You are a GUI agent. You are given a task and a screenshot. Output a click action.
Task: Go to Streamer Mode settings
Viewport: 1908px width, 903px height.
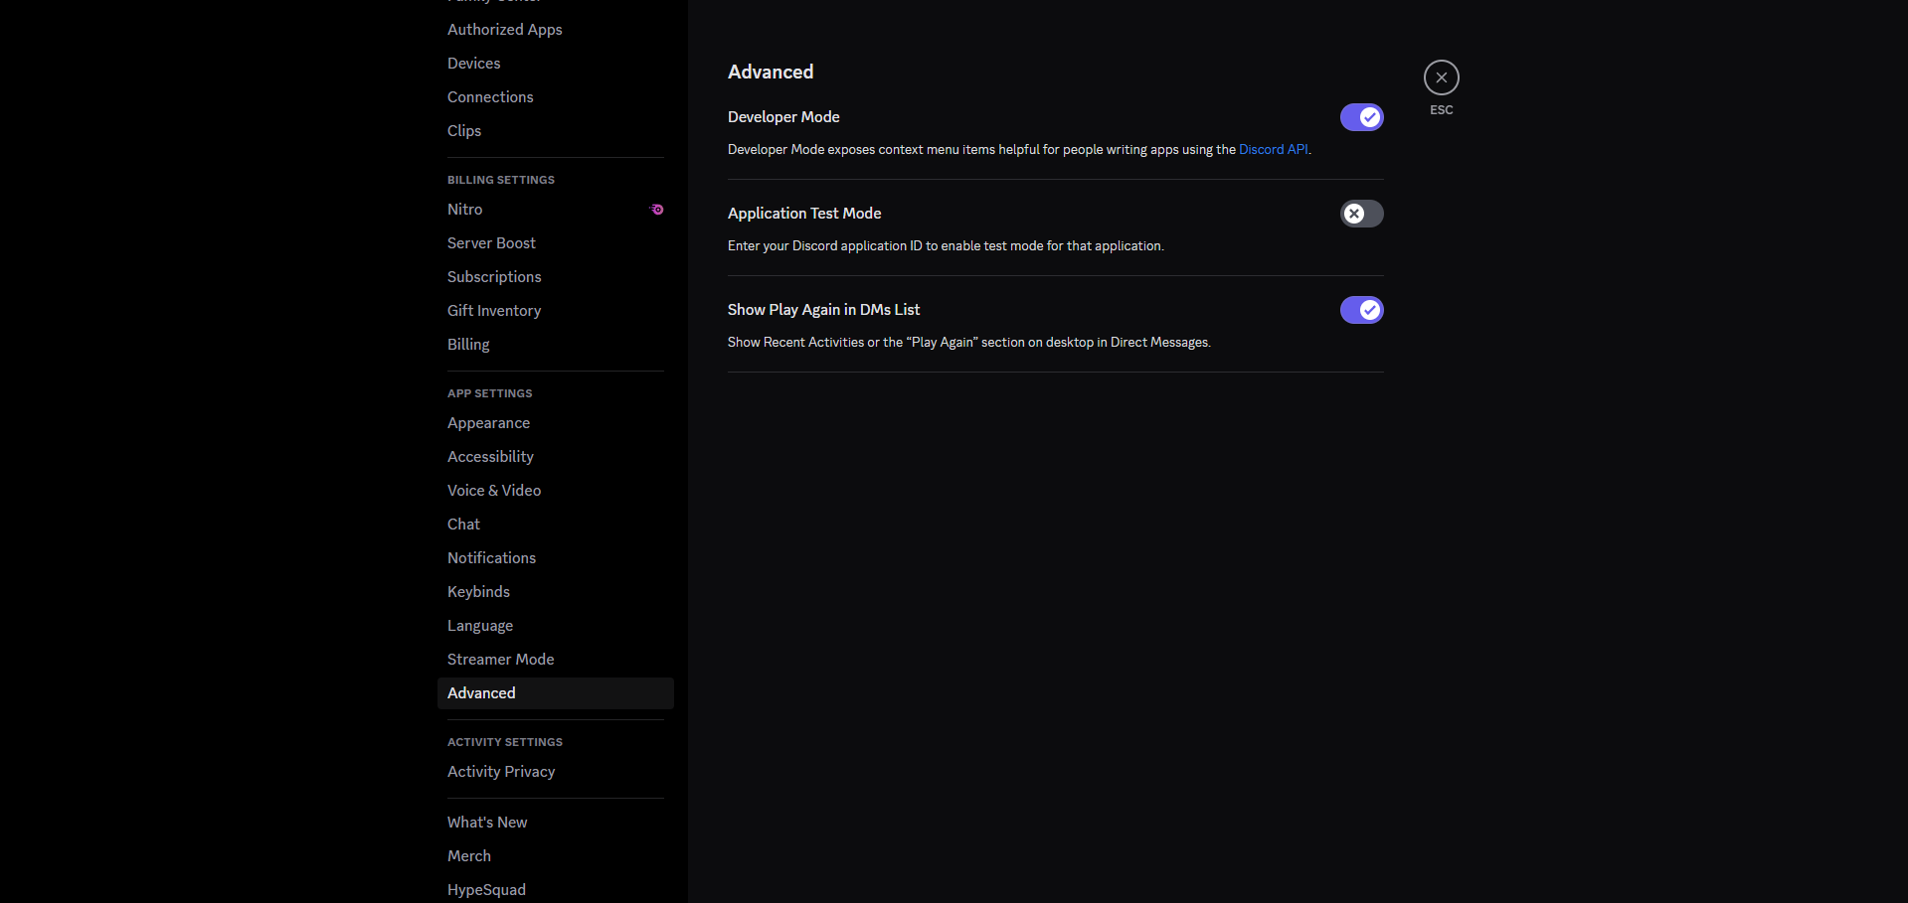click(x=555, y=660)
